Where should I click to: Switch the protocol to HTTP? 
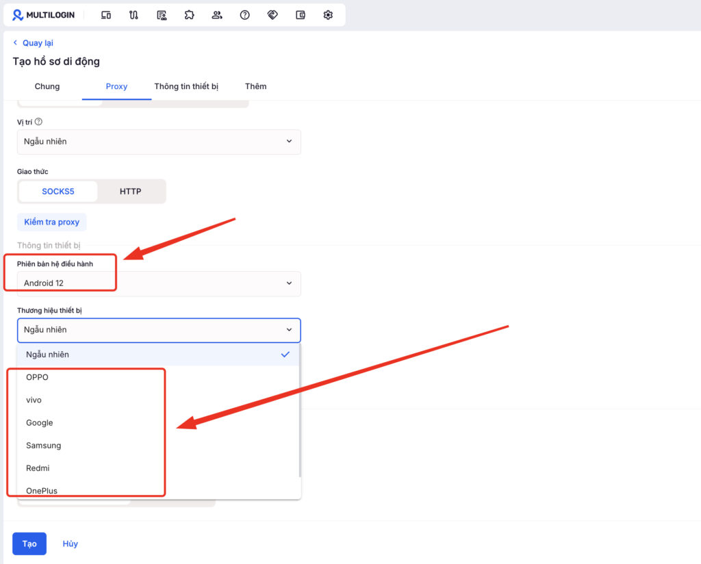click(130, 191)
